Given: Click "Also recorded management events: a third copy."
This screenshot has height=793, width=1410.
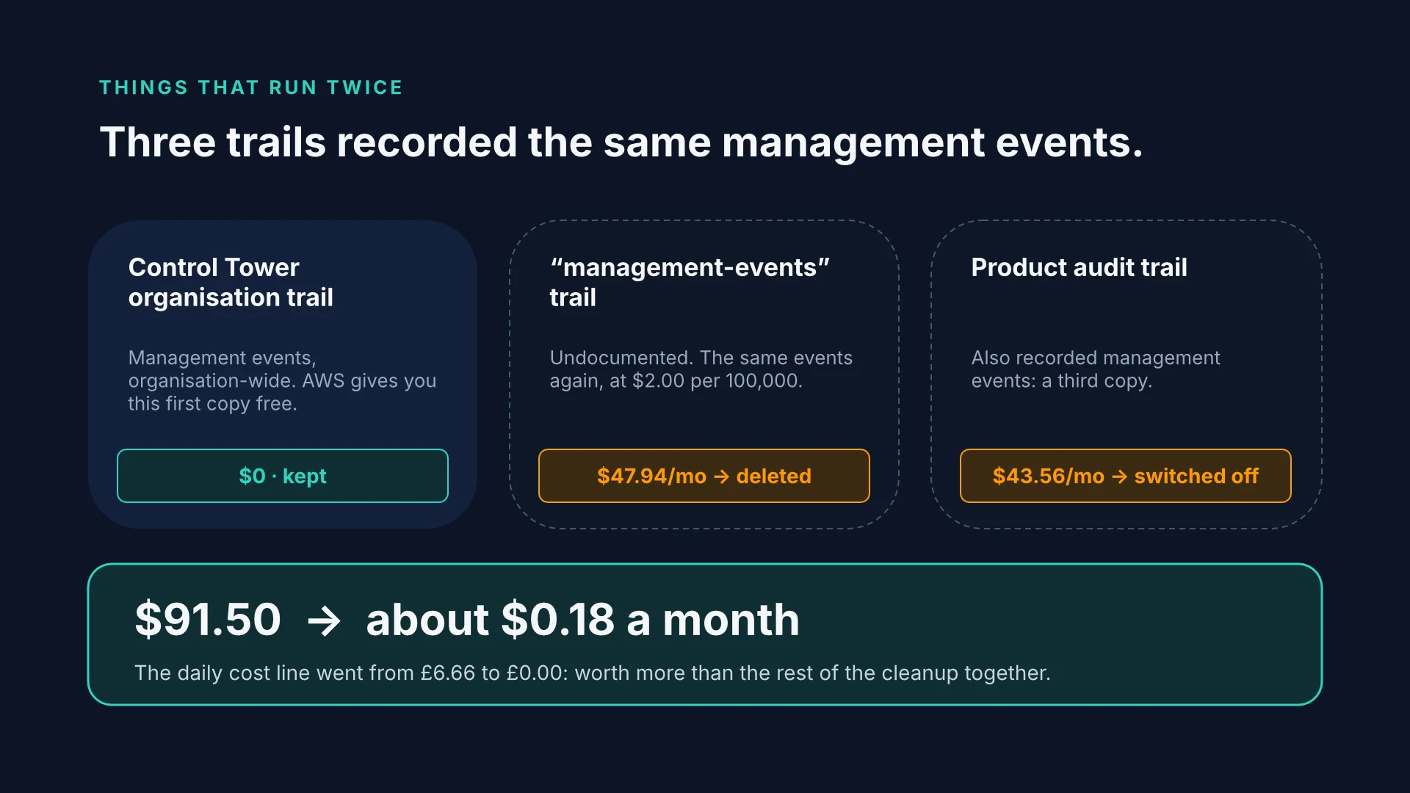Looking at the screenshot, I should (x=1095, y=369).
